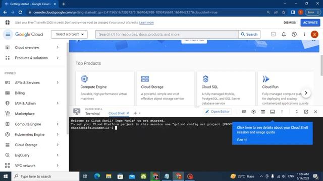Click the Google Cloud logo
The height and width of the screenshot is (181, 323).
pos(29,34)
